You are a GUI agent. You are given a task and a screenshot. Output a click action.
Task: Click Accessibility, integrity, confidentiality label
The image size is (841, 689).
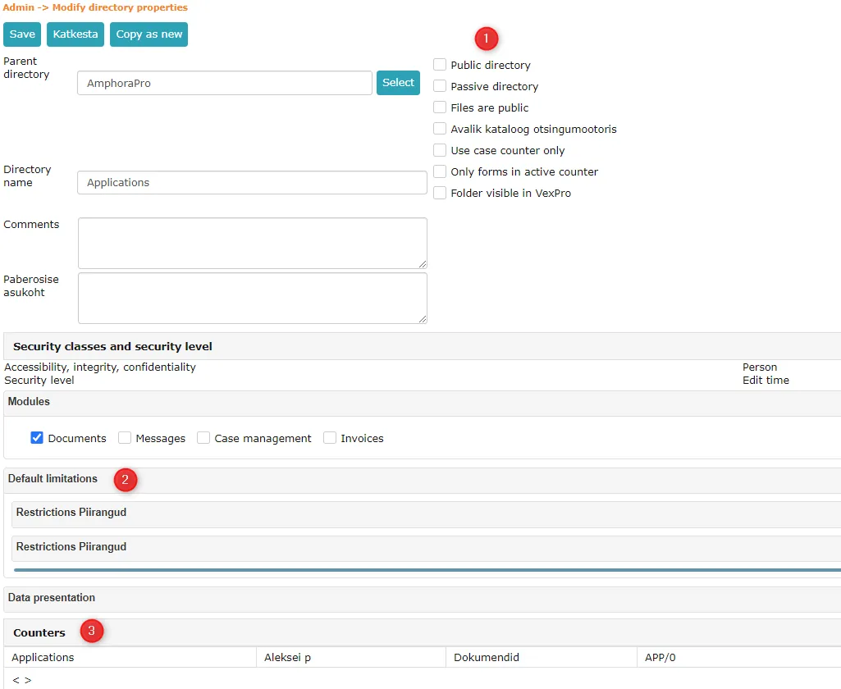pyautogui.click(x=100, y=367)
